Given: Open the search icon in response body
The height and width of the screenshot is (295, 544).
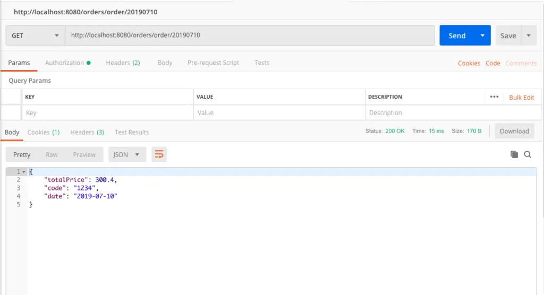Looking at the screenshot, I should (528, 154).
